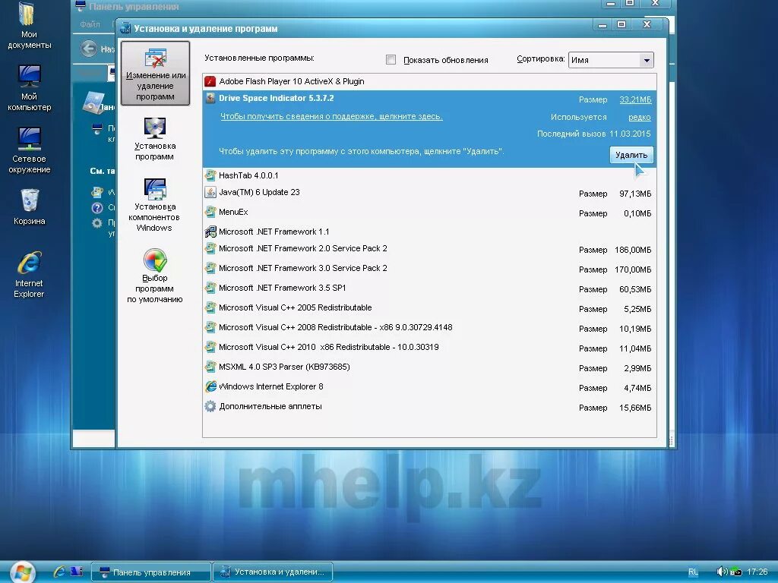Open Установка программ sidebar icon
The image size is (778, 583).
point(155,139)
